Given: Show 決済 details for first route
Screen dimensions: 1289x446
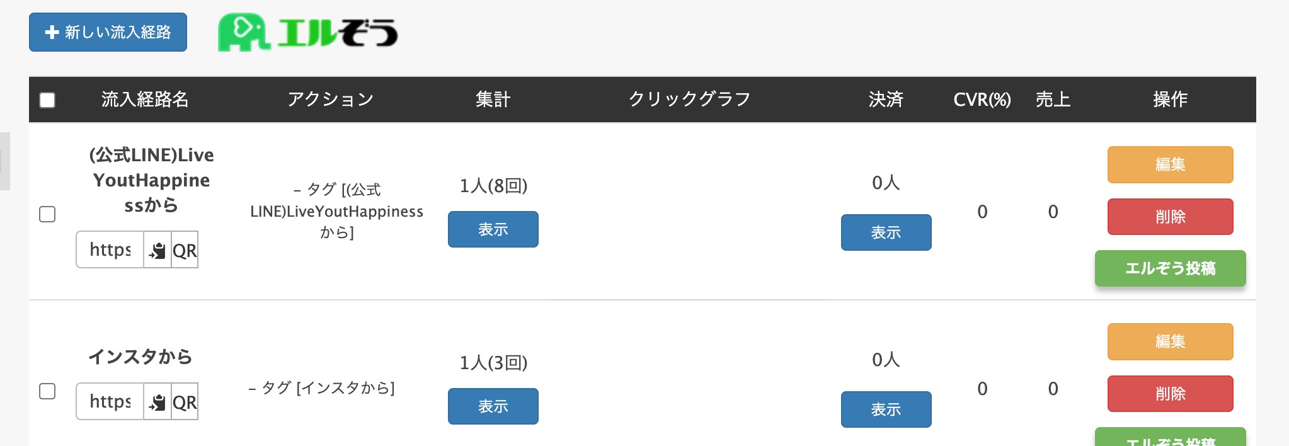Looking at the screenshot, I should coord(886,232).
